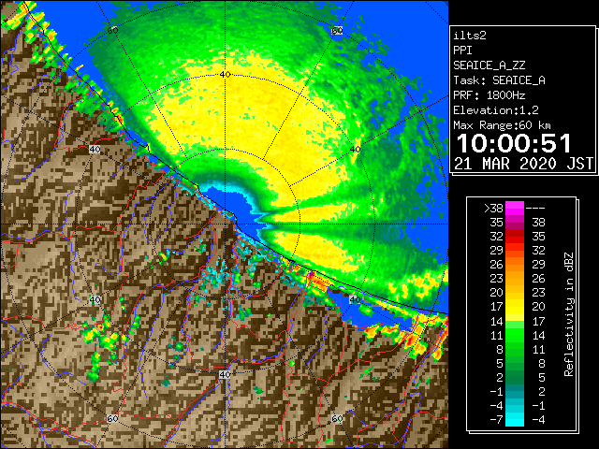Click the cyan -7 legend color swatch
Screen dimensions: 599x449
pyautogui.click(x=515, y=420)
